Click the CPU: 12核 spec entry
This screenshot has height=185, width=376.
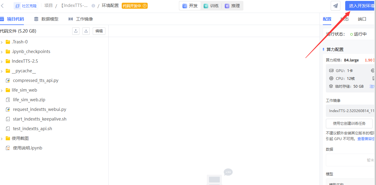coord(342,78)
